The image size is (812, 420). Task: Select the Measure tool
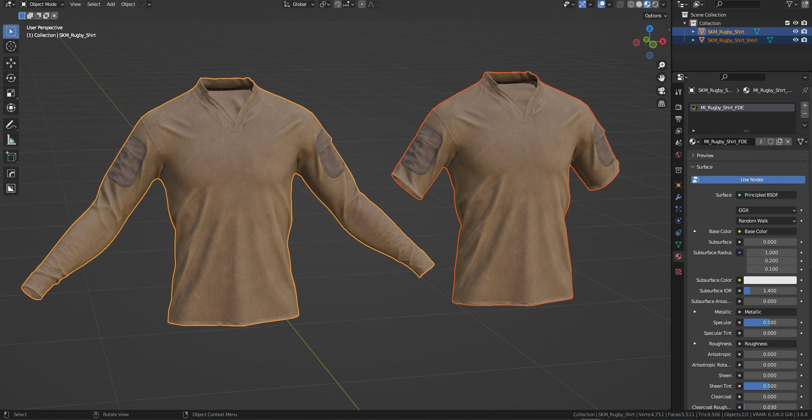tap(11, 139)
